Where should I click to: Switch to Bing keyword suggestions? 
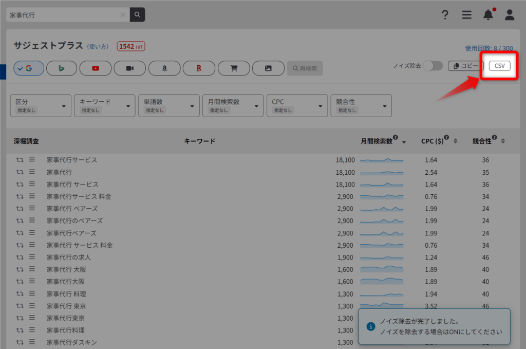[x=62, y=68]
